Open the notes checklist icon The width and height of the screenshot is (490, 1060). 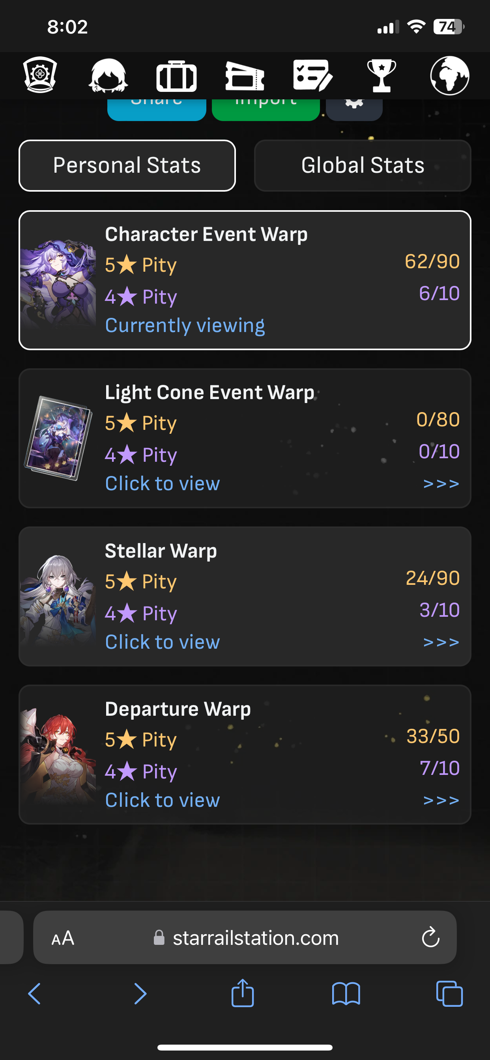(313, 76)
